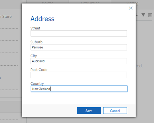Click the Country field label
This screenshot has height=123, width=154.
point(37,84)
